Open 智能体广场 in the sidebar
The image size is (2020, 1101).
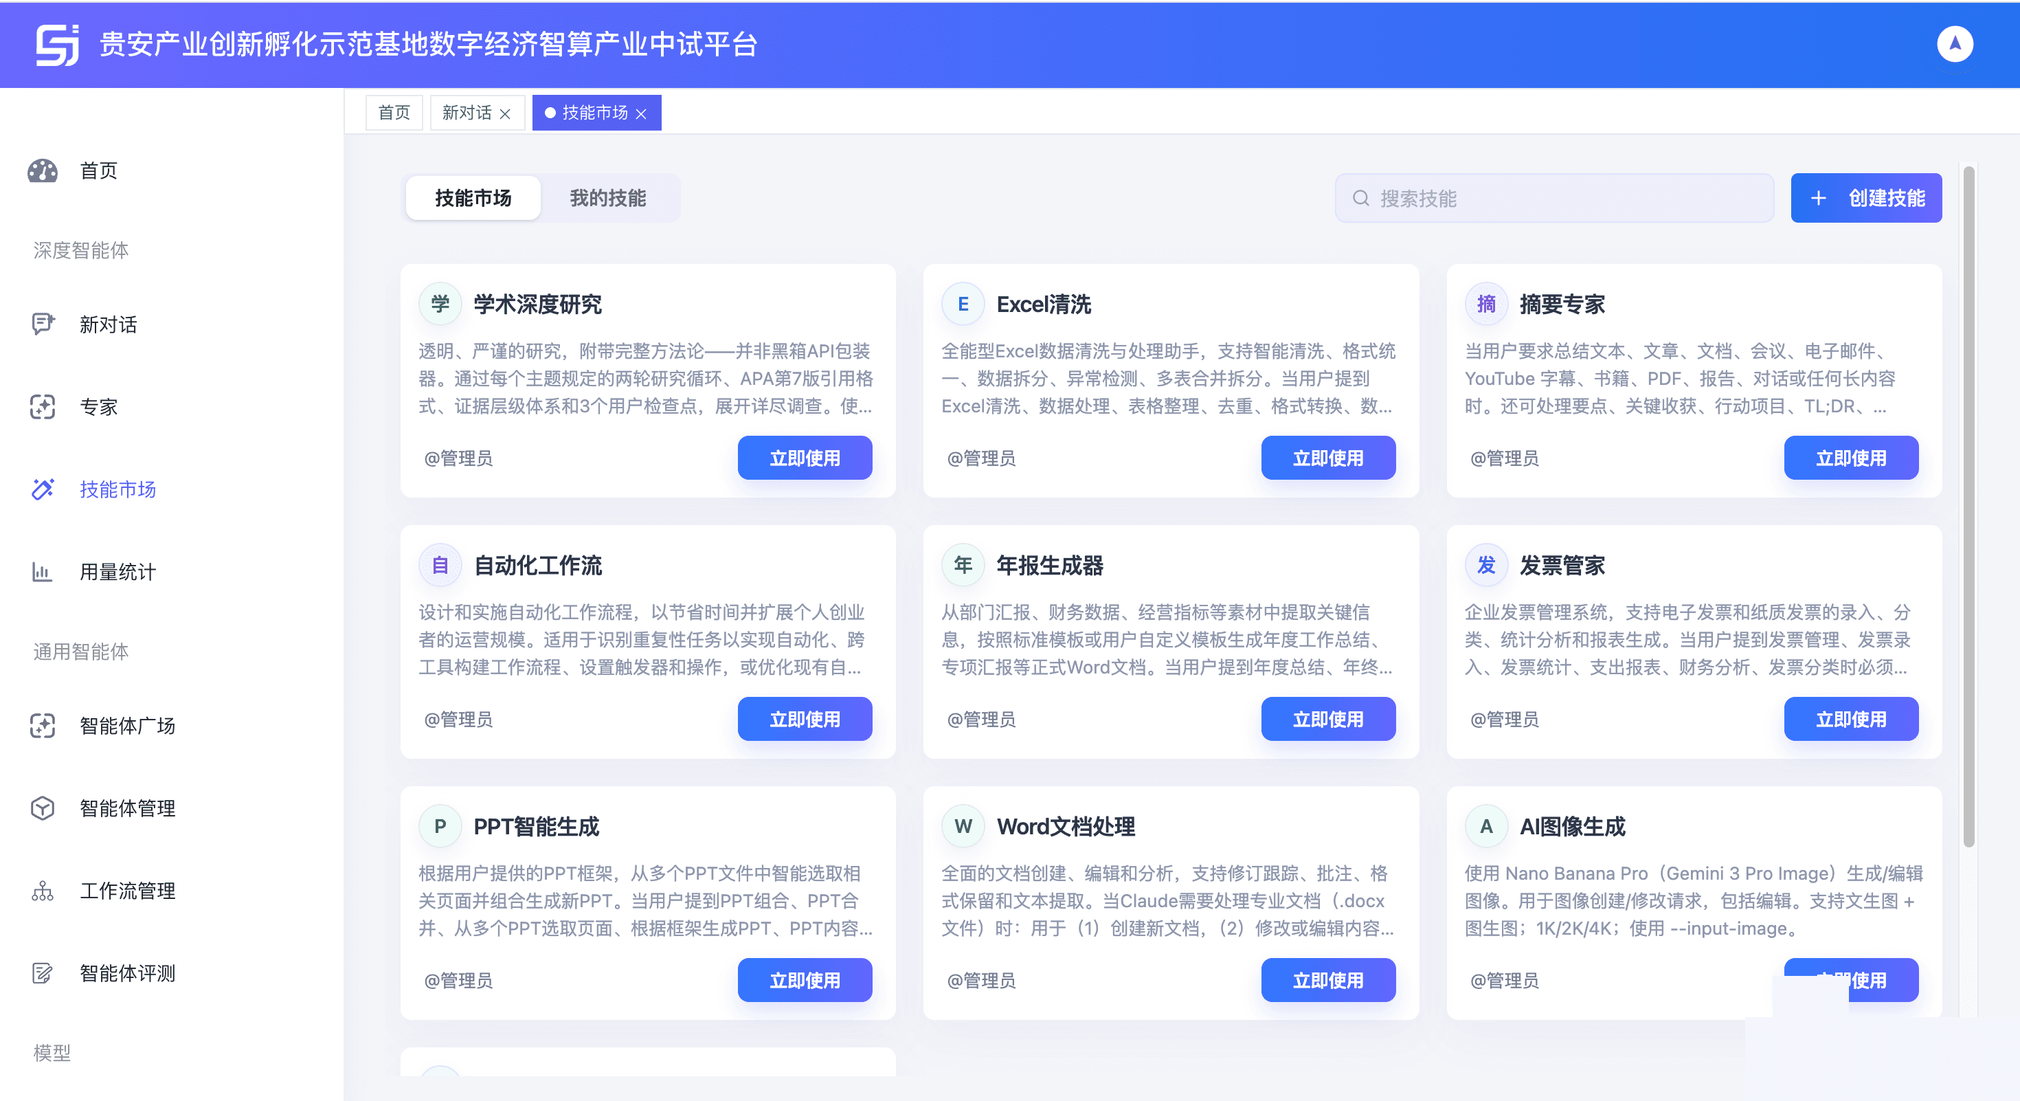[127, 725]
